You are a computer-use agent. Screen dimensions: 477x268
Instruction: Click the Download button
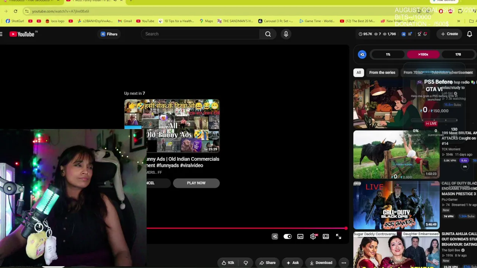[x=321, y=263]
